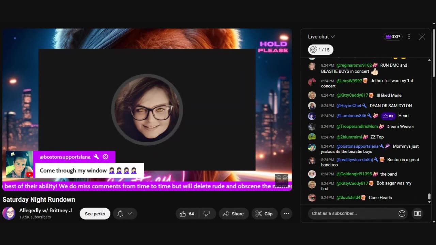Click avatar next to @2bluntmimi message

[312, 137]
